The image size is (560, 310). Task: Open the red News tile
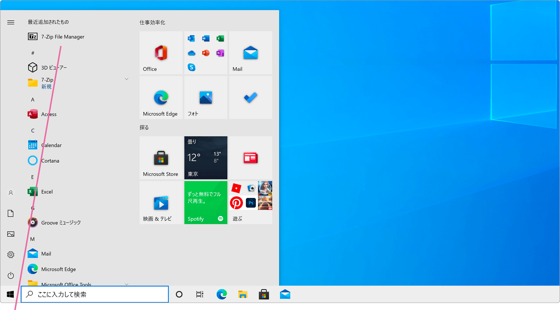(251, 158)
